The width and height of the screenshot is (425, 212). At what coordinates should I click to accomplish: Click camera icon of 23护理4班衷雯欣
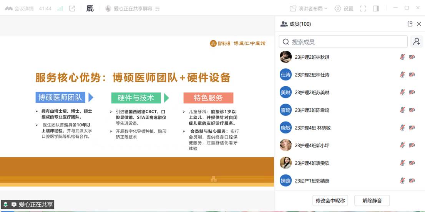click(x=412, y=163)
